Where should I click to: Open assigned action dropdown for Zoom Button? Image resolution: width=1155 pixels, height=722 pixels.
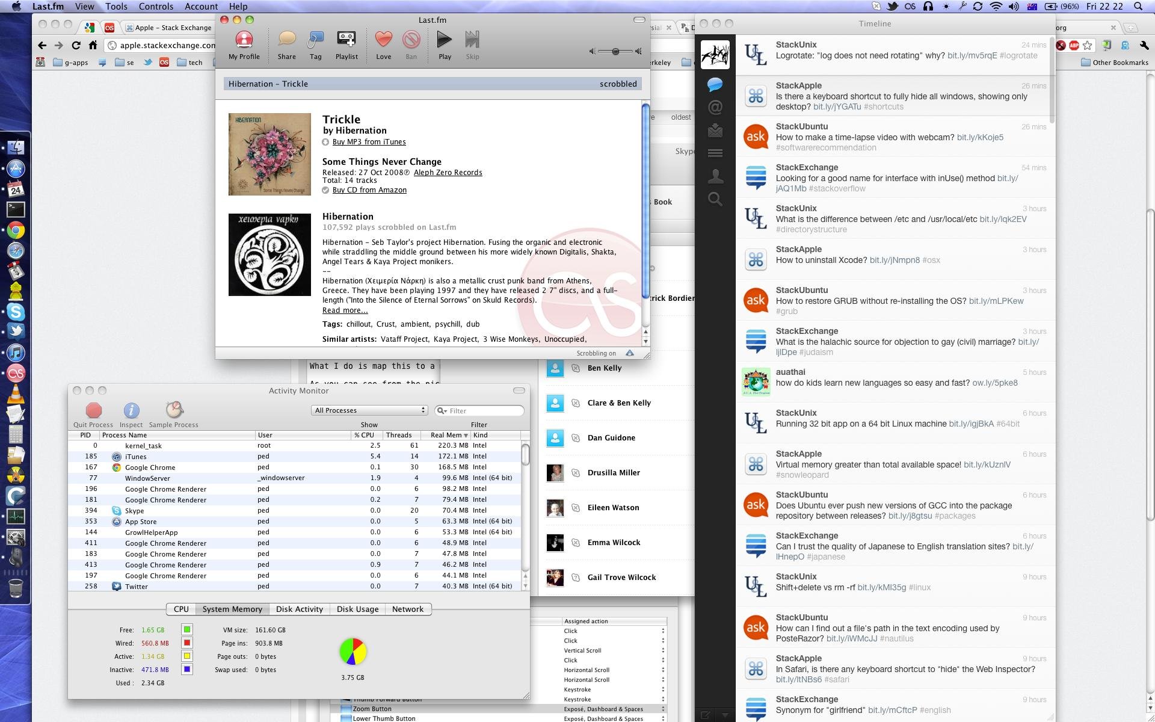[614, 709]
